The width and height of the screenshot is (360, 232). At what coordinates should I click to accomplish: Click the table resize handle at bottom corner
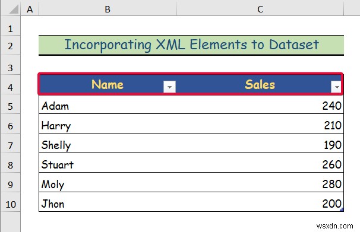click(x=342, y=209)
